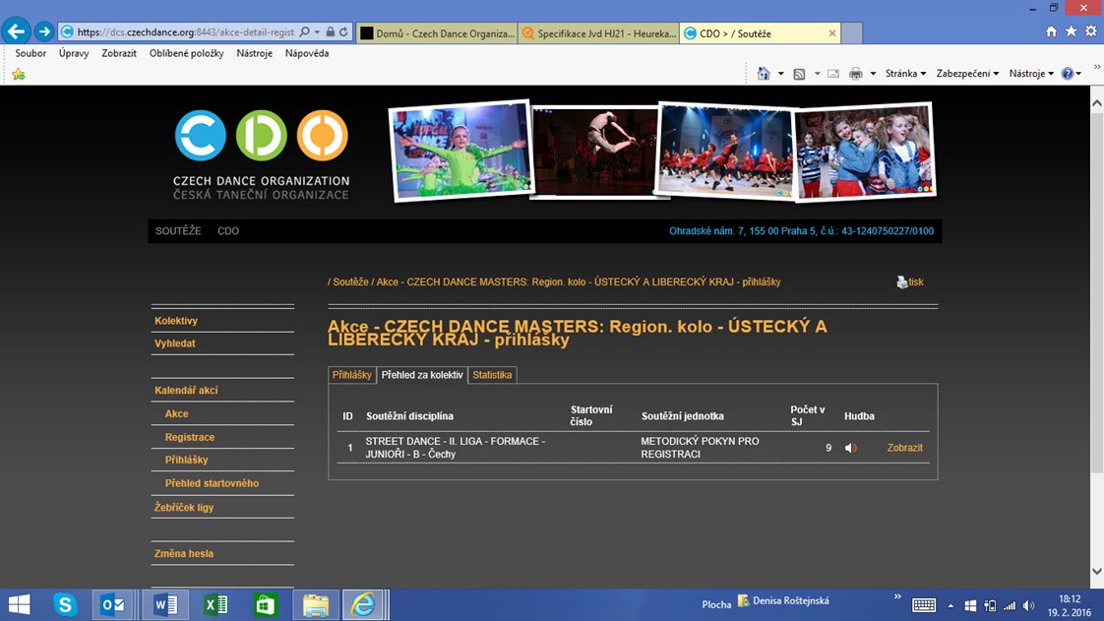Open File Explorer from the taskbar
Viewport: 1104px width, 621px height.
coord(316,605)
